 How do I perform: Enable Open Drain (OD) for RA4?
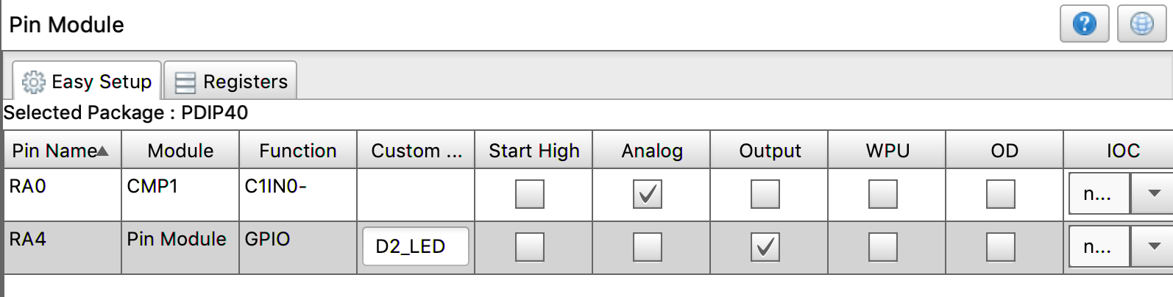[1000, 247]
